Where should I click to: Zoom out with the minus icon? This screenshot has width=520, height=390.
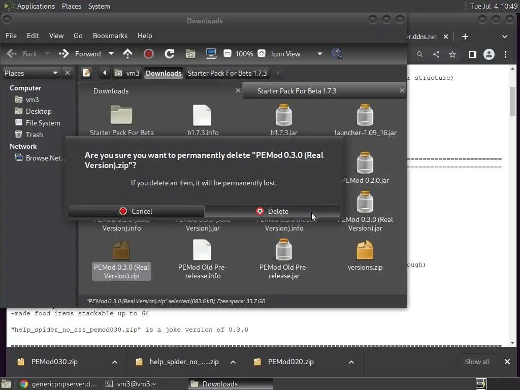[x=227, y=53]
